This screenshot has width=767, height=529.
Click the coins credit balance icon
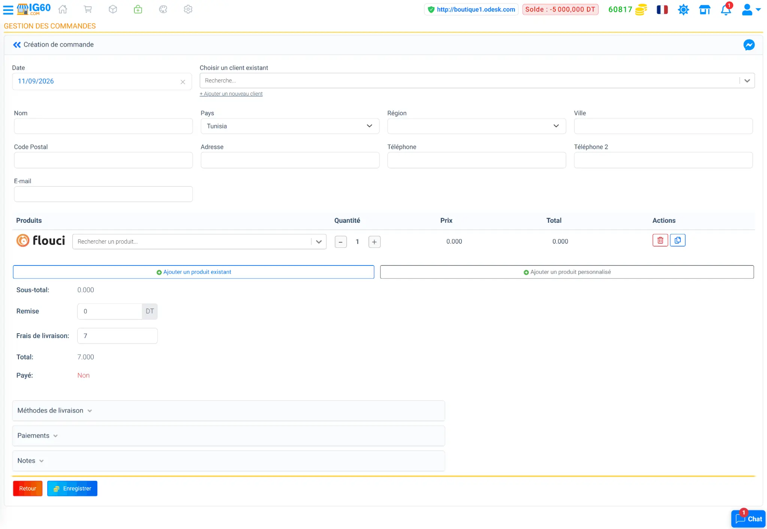click(641, 9)
